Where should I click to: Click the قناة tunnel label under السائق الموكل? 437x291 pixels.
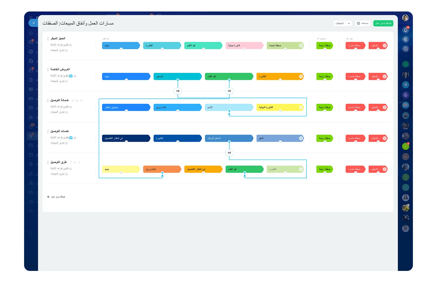[229, 153]
